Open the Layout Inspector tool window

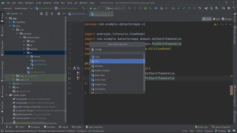click(221, 127)
